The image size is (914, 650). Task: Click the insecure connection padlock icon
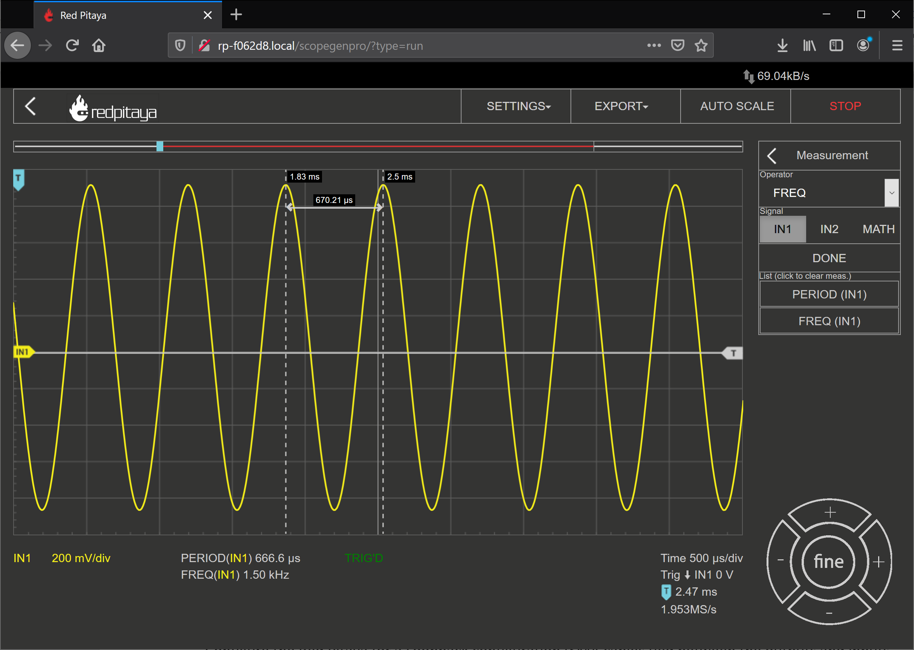point(204,46)
